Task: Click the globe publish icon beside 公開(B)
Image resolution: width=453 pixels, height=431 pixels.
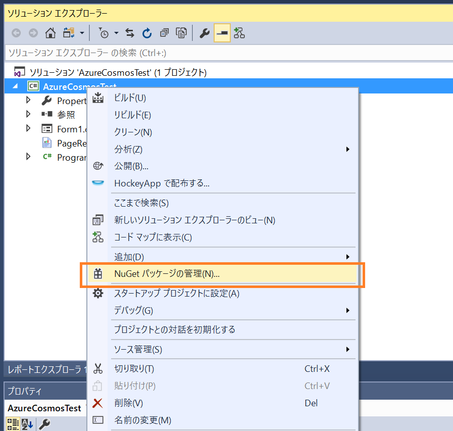Action: coord(98,166)
